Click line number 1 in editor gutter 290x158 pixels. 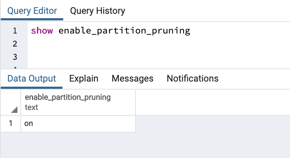pyautogui.click(x=15, y=31)
